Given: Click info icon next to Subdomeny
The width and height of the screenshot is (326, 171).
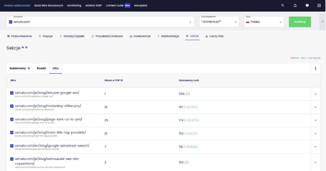Looking at the screenshot, I should click(29, 68).
